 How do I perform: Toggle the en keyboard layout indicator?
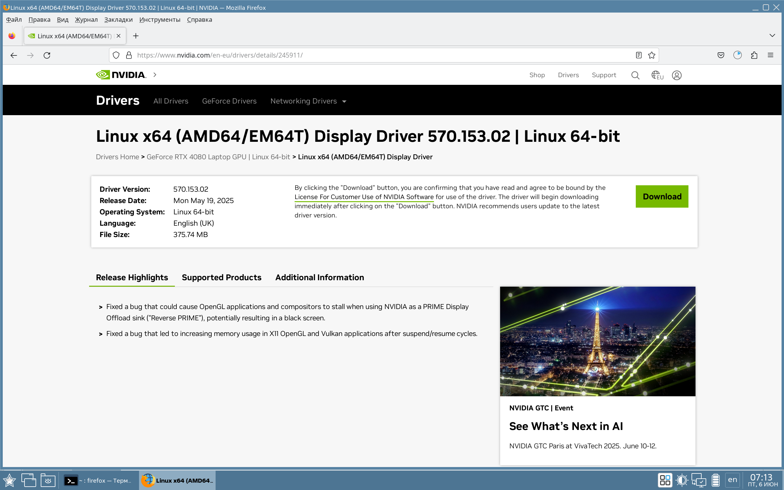[x=732, y=480]
